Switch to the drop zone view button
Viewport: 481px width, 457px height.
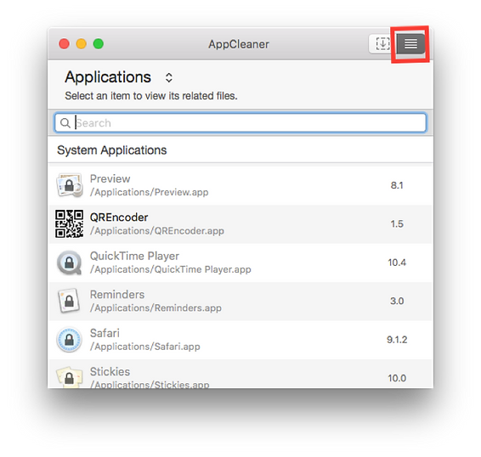tap(382, 44)
